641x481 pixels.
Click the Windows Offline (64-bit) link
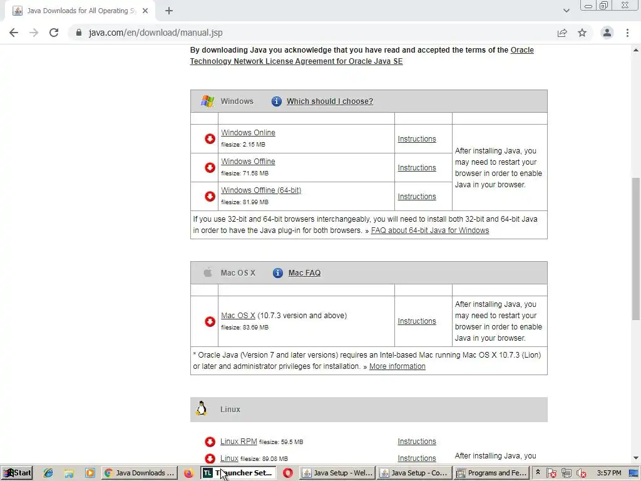pyautogui.click(x=261, y=190)
